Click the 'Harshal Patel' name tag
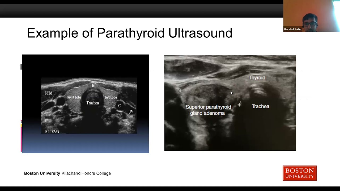This screenshot has height=191, width=340. coord(293,29)
